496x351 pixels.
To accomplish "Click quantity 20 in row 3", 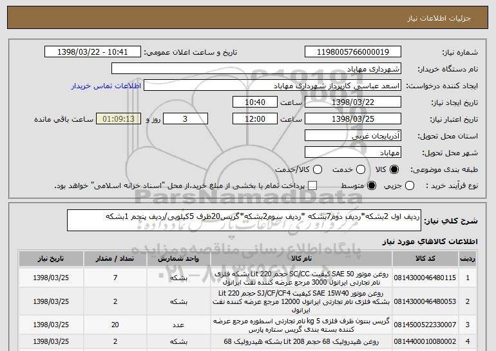I will (115, 325).
